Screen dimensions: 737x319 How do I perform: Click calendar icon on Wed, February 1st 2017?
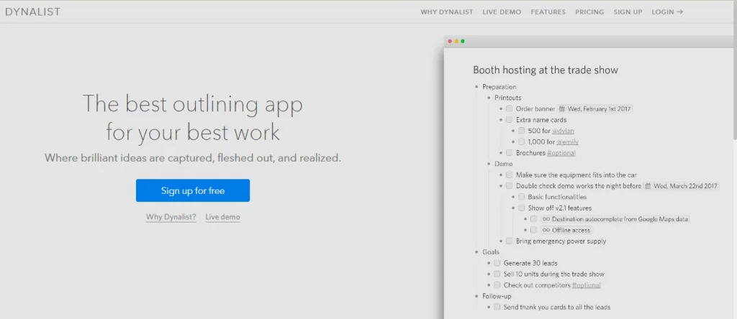point(562,108)
